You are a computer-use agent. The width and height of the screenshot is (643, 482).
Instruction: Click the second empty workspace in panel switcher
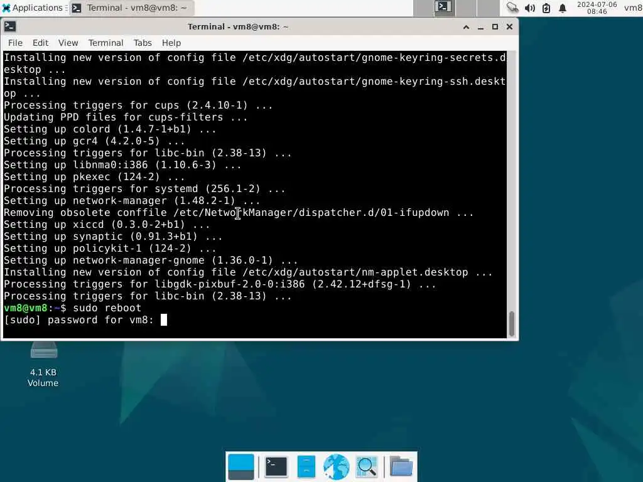tap(466, 8)
